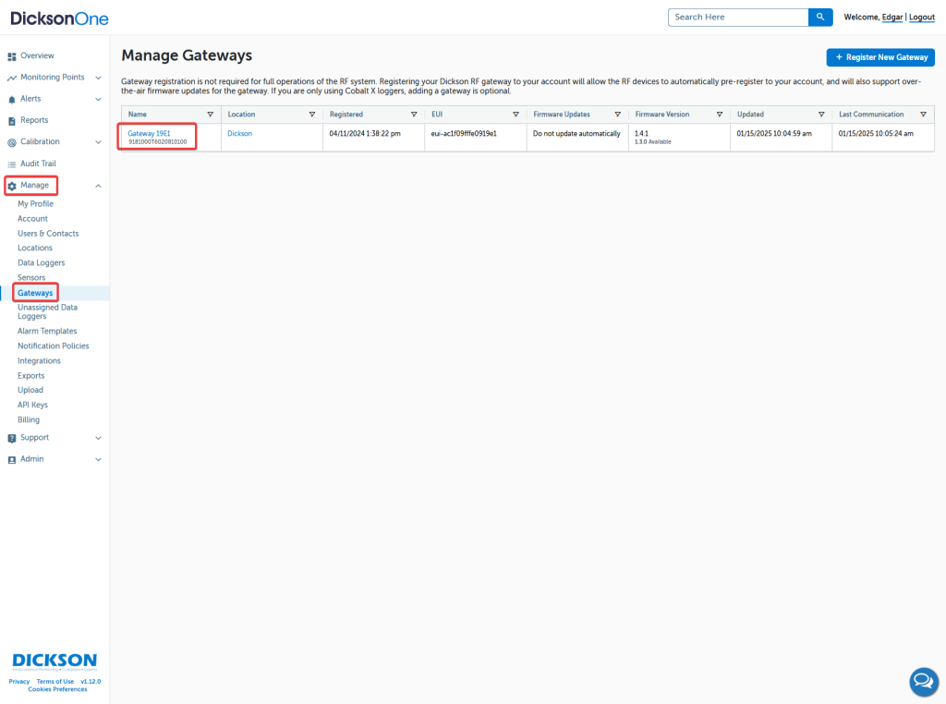946x704 pixels.
Task: Open filter for the Location column
Action: tap(311, 115)
